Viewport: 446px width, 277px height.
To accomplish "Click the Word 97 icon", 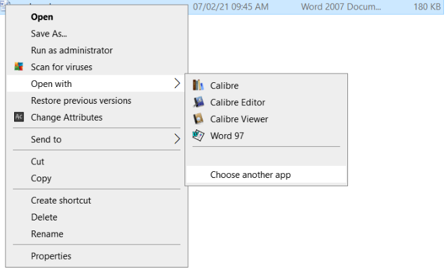I will coord(198,135).
